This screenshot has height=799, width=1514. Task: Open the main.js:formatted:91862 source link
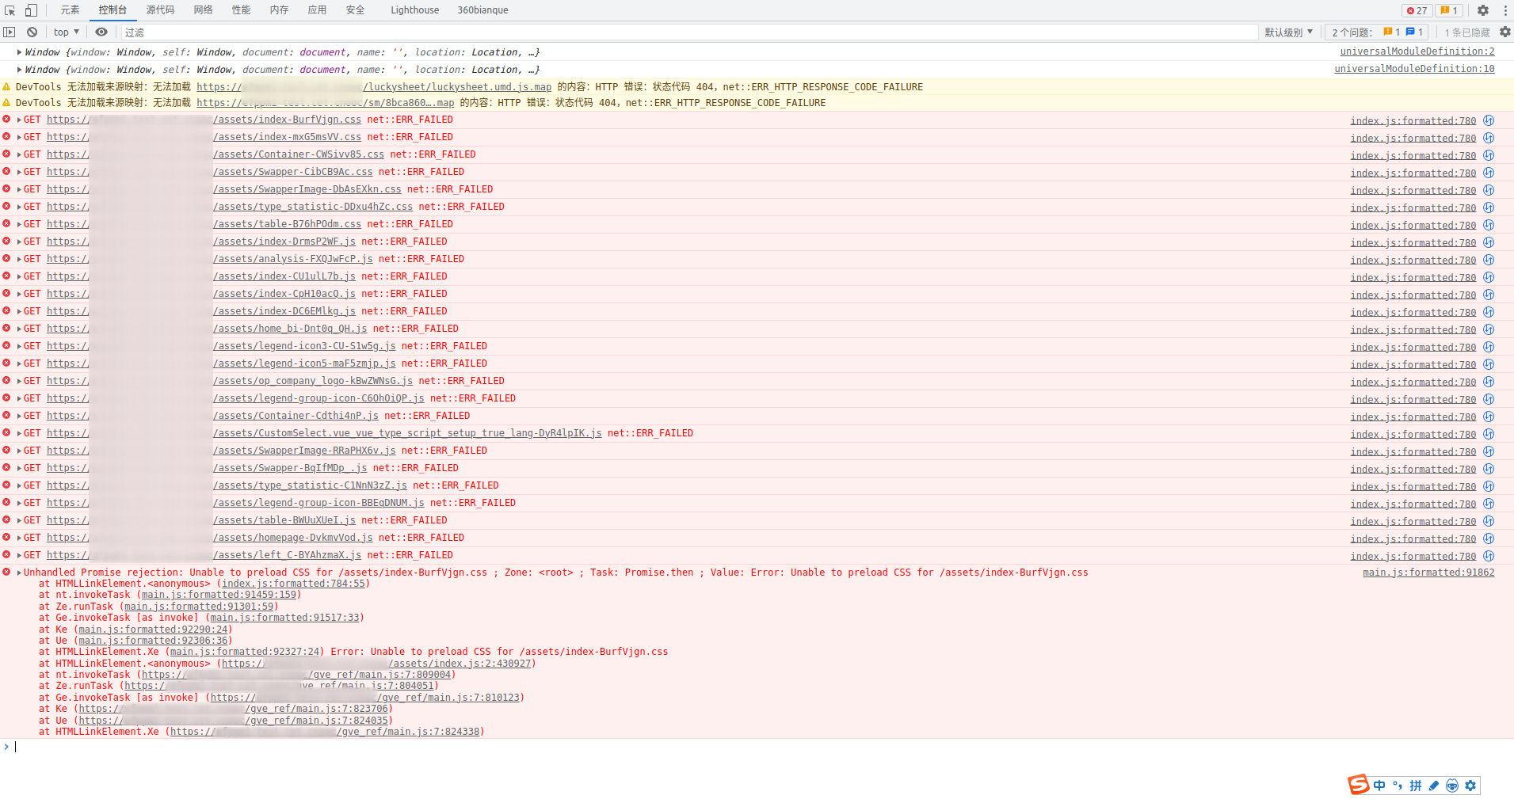1428,573
